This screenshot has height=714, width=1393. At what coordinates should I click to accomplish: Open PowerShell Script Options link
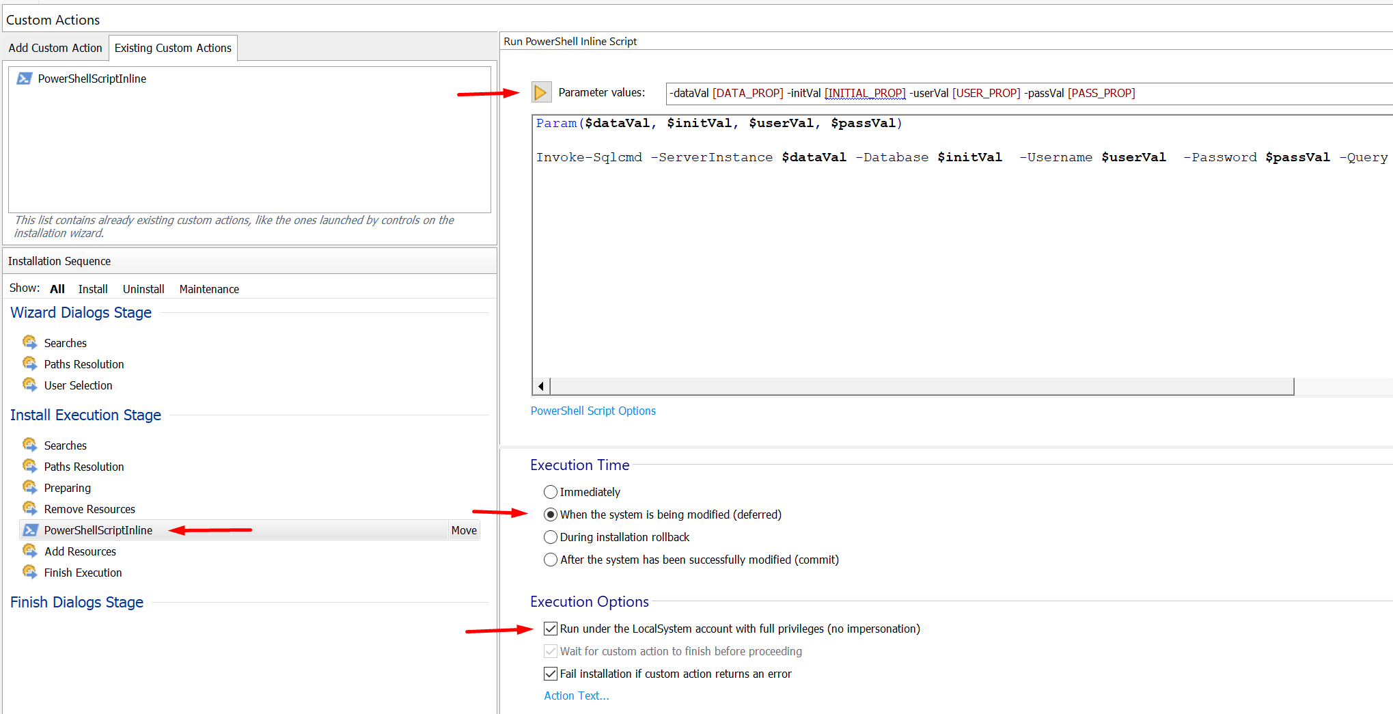click(593, 411)
